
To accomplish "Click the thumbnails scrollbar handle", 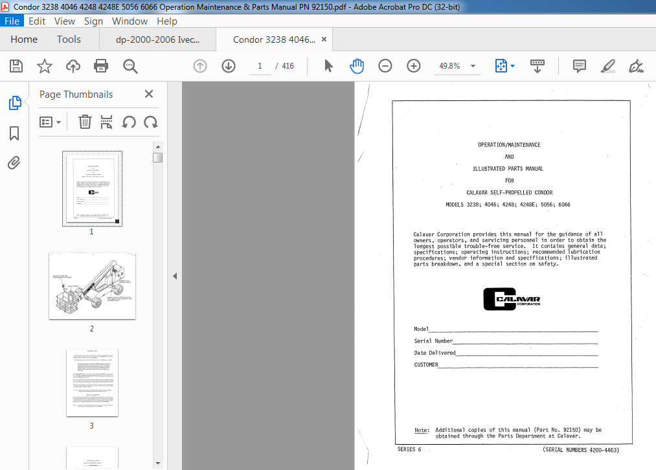I will point(158,158).
